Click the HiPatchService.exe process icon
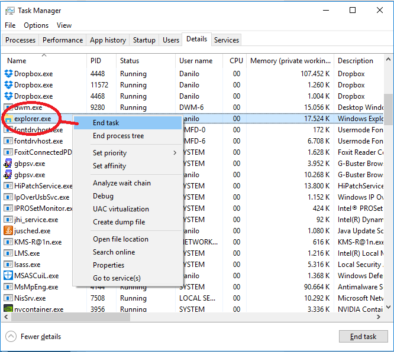Screen dimensions: 394x352 click(x=8, y=186)
